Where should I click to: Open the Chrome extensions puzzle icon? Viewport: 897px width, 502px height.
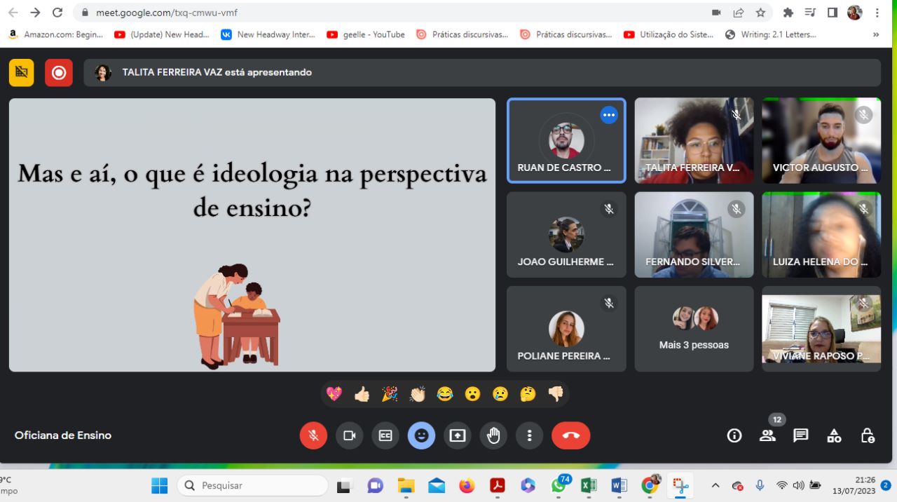(x=788, y=13)
